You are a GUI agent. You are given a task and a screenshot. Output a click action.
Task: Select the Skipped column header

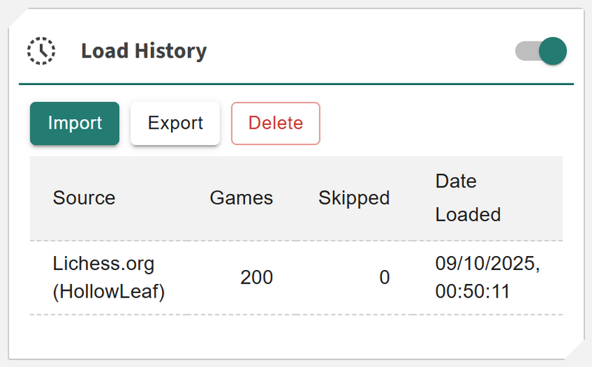pyautogui.click(x=354, y=198)
